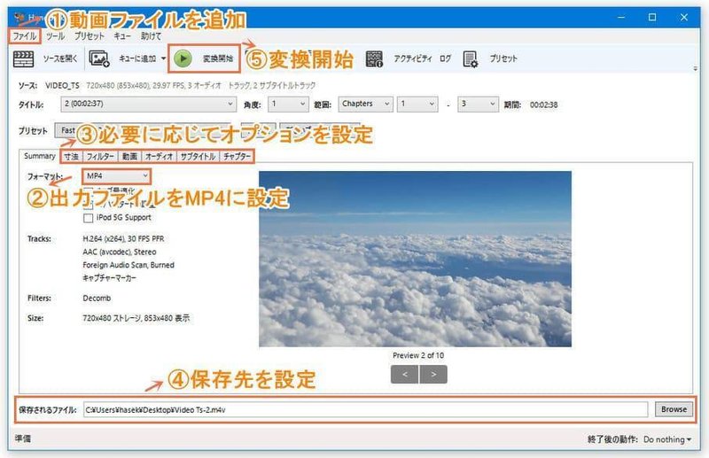Click the Decomb filter text
Image resolution: width=709 pixels, height=458 pixels.
(97, 299)
